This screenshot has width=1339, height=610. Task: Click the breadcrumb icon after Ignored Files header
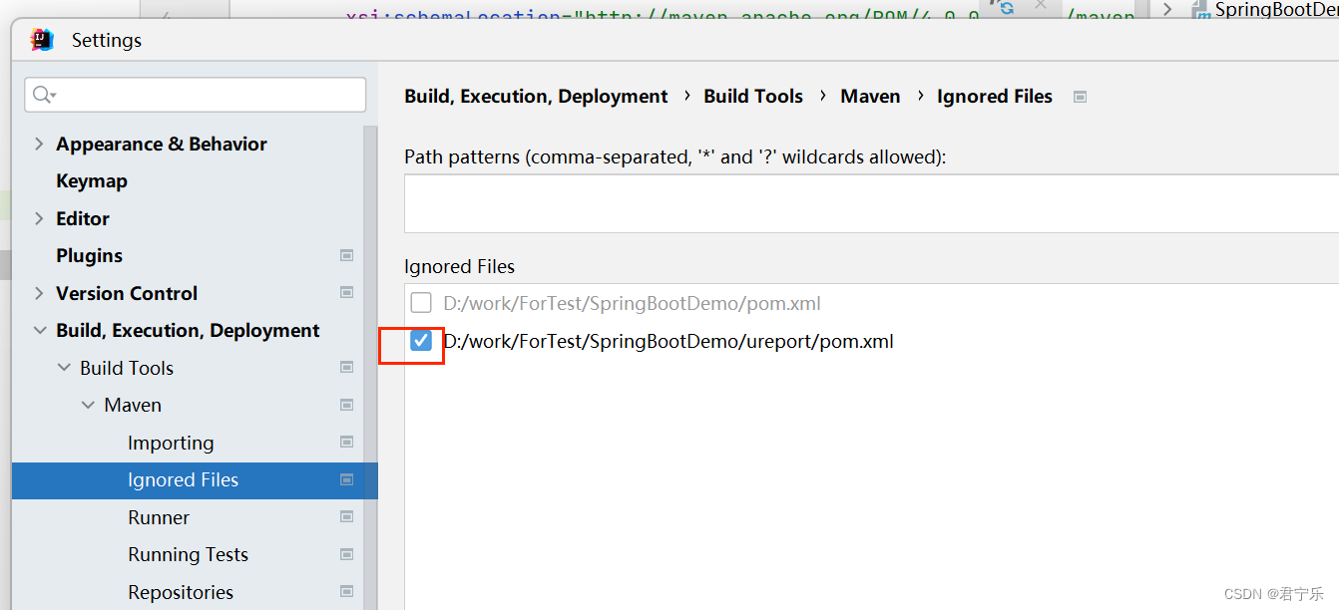coord(1080,96)
